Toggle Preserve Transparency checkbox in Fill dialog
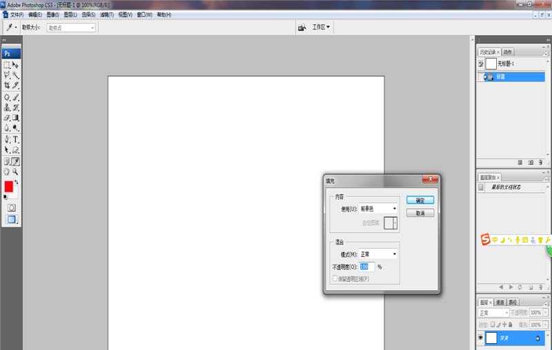This screenshot has width=552, height=350. click(335, 279)
